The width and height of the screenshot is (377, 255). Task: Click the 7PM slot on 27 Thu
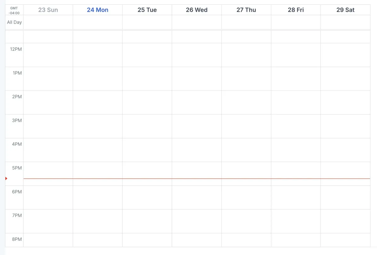click(x=246, y=221)
